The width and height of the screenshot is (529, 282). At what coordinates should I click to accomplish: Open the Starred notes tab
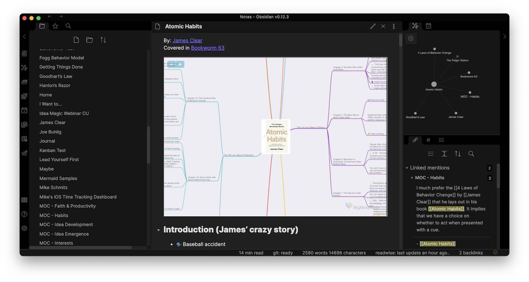tap(55, 26)
